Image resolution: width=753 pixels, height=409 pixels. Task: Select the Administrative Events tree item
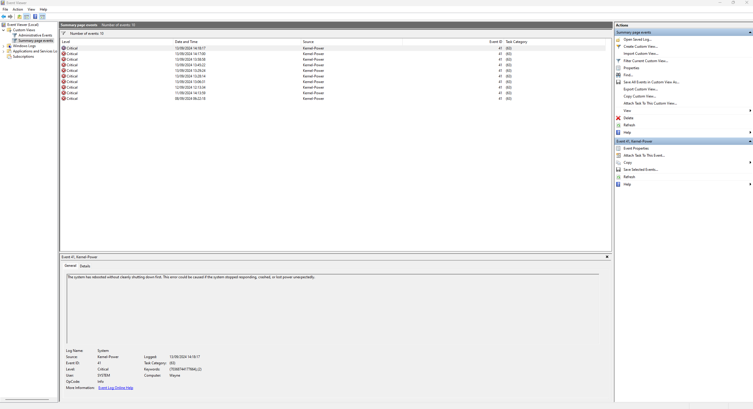click(x=35, y=35)
